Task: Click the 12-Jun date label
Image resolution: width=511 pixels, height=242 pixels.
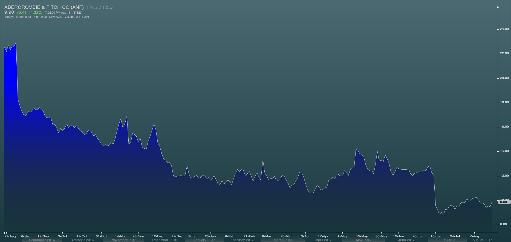Action: (x=399, y=236)
